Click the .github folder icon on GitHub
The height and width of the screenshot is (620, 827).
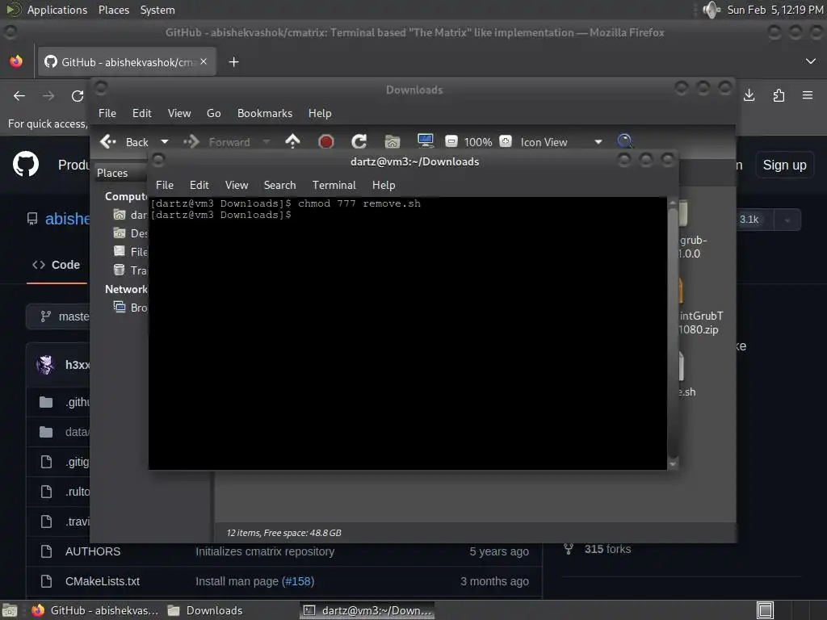tap(46, 402)
